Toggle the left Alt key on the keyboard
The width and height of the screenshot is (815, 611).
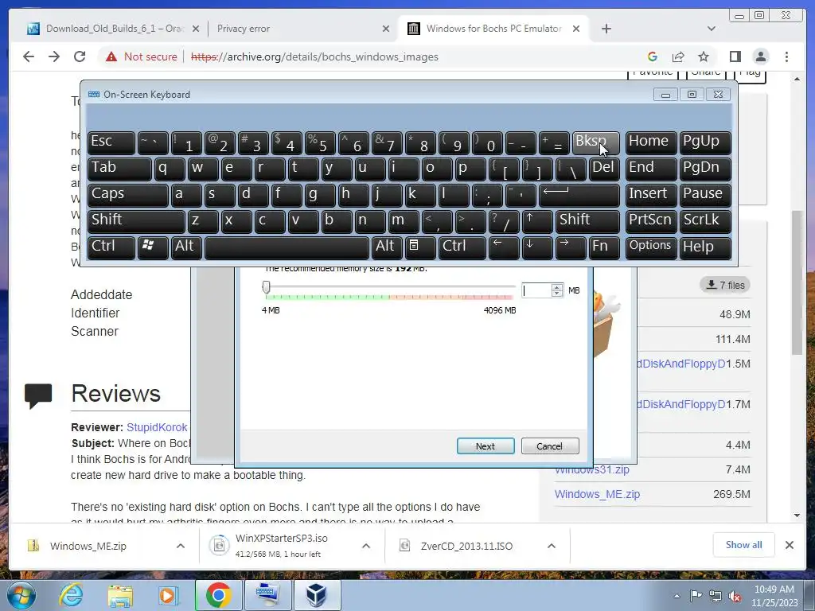click(185, 247)
